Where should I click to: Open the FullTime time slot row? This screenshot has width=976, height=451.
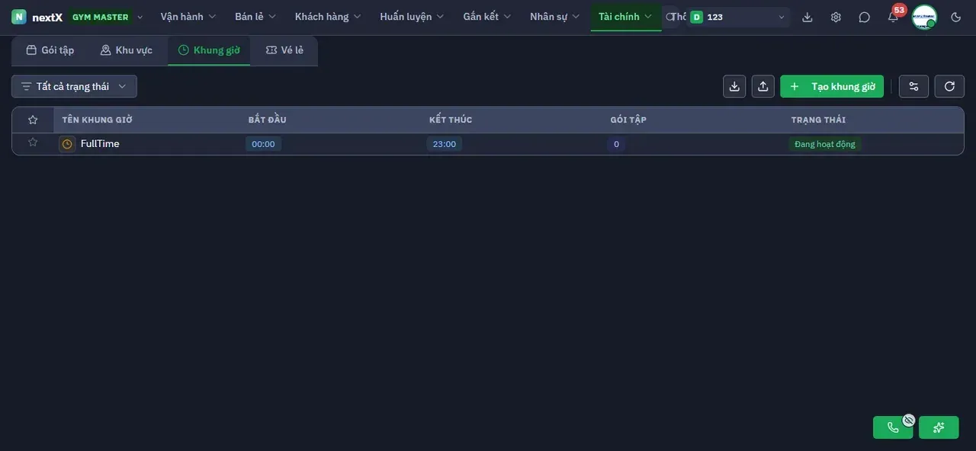coord(488,144)
